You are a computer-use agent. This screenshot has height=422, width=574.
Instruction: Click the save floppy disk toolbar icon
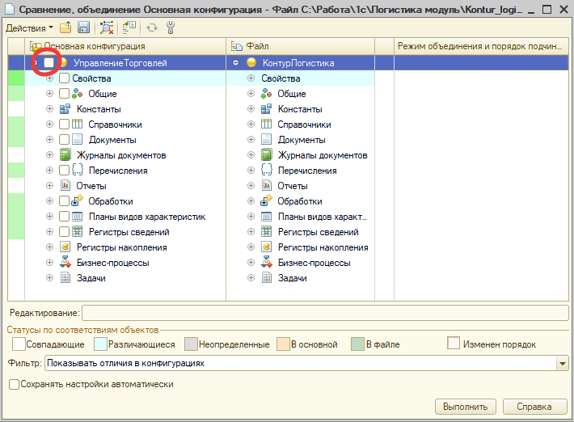point(83,27)
